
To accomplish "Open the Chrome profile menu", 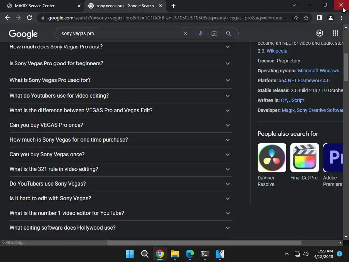I will 331,18.
